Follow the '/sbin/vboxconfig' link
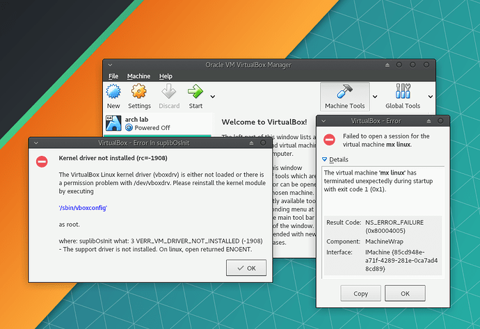Viewport: 480px width, 329px height. click(83, 208)
